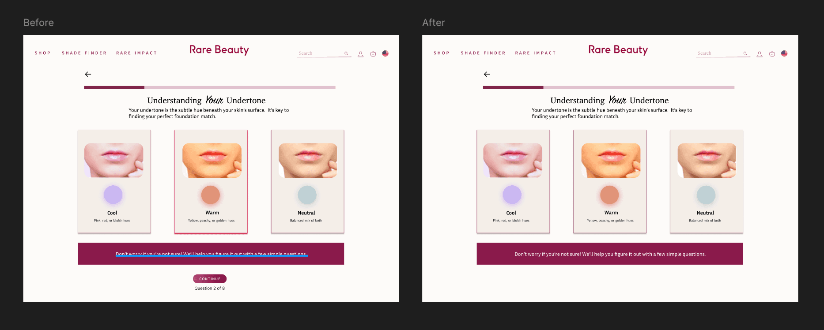
Task: Click the Warm lips photo in Before mockup
Action: (212, 160)
